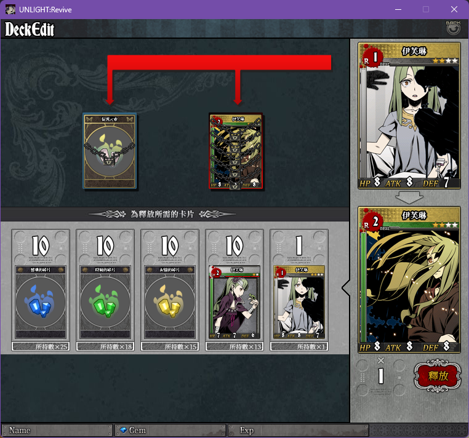Click the green crystal fragment card
The width and height of the screenshot is (469, 438).
[x=105, y=302]
